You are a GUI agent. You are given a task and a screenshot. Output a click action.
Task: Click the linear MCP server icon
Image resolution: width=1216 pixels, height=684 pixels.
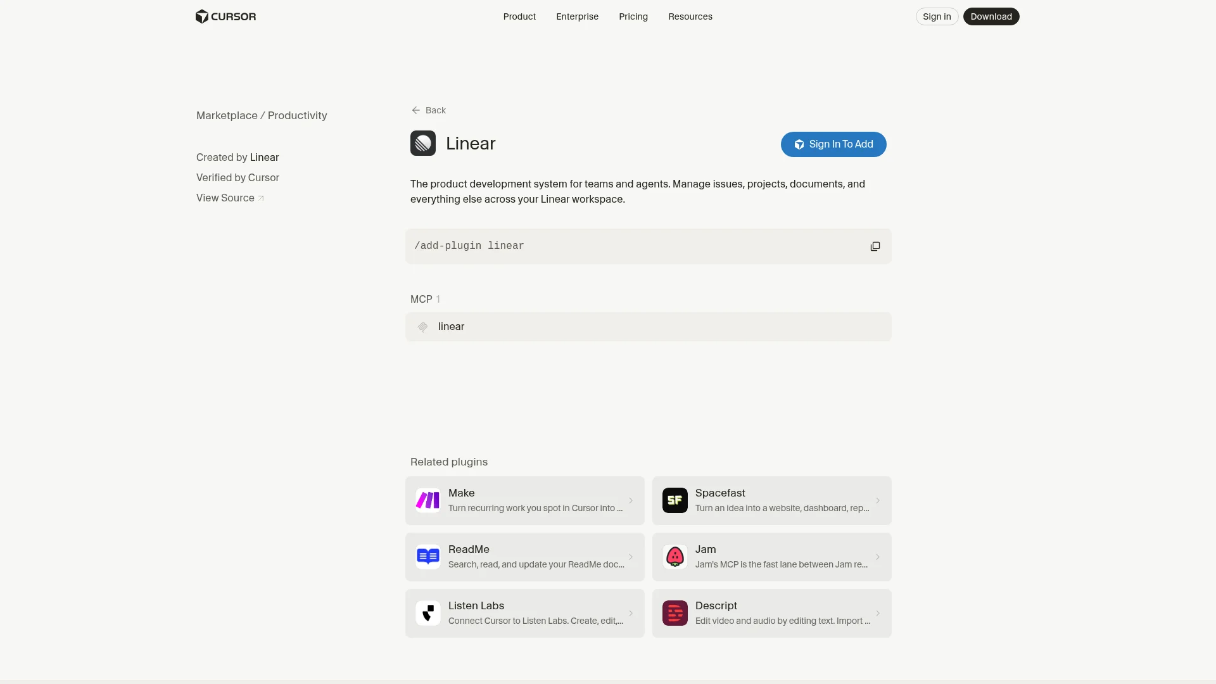422,327
